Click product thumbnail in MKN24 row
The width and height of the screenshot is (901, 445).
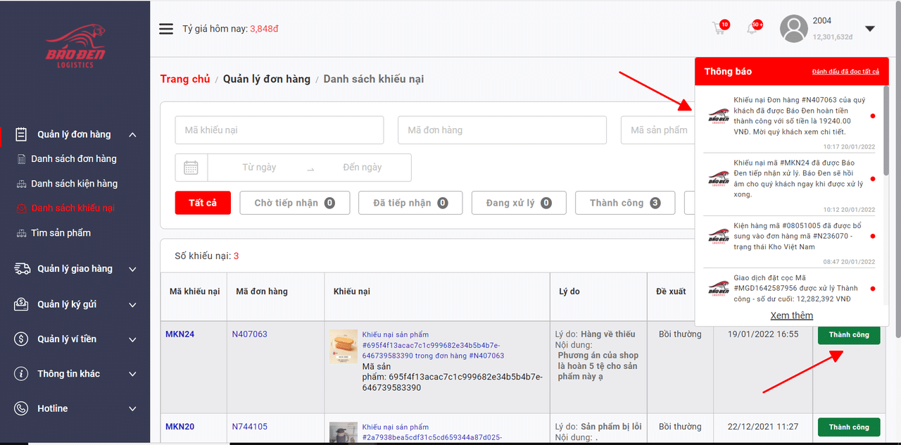tap(344, 346)
